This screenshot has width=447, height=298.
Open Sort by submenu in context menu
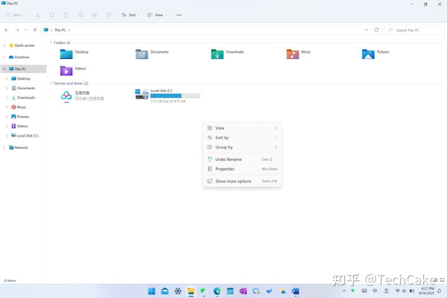(242, 137)
